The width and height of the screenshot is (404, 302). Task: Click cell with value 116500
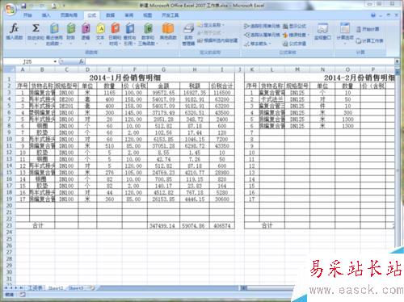click(222, 93)
